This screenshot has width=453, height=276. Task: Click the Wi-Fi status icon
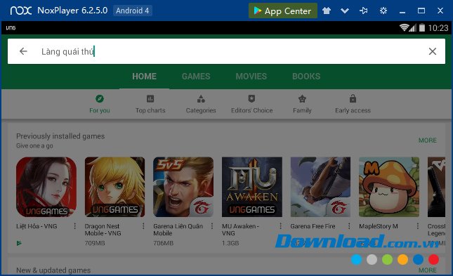[404, 28]
